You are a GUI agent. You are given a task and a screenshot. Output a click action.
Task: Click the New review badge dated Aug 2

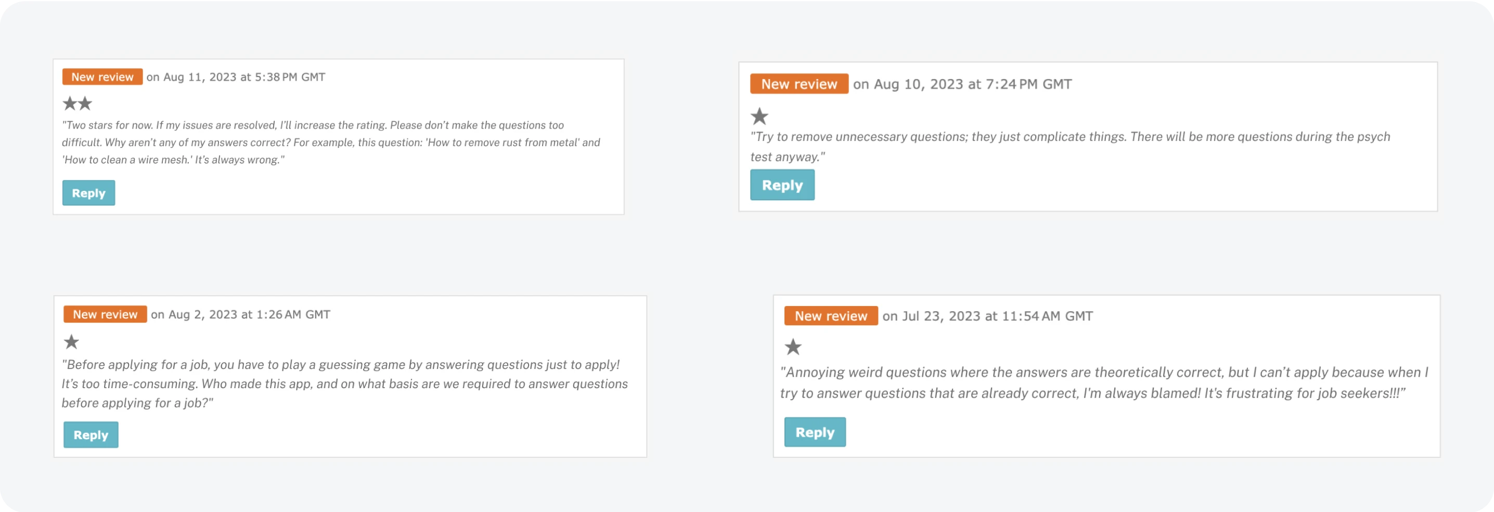105,314
